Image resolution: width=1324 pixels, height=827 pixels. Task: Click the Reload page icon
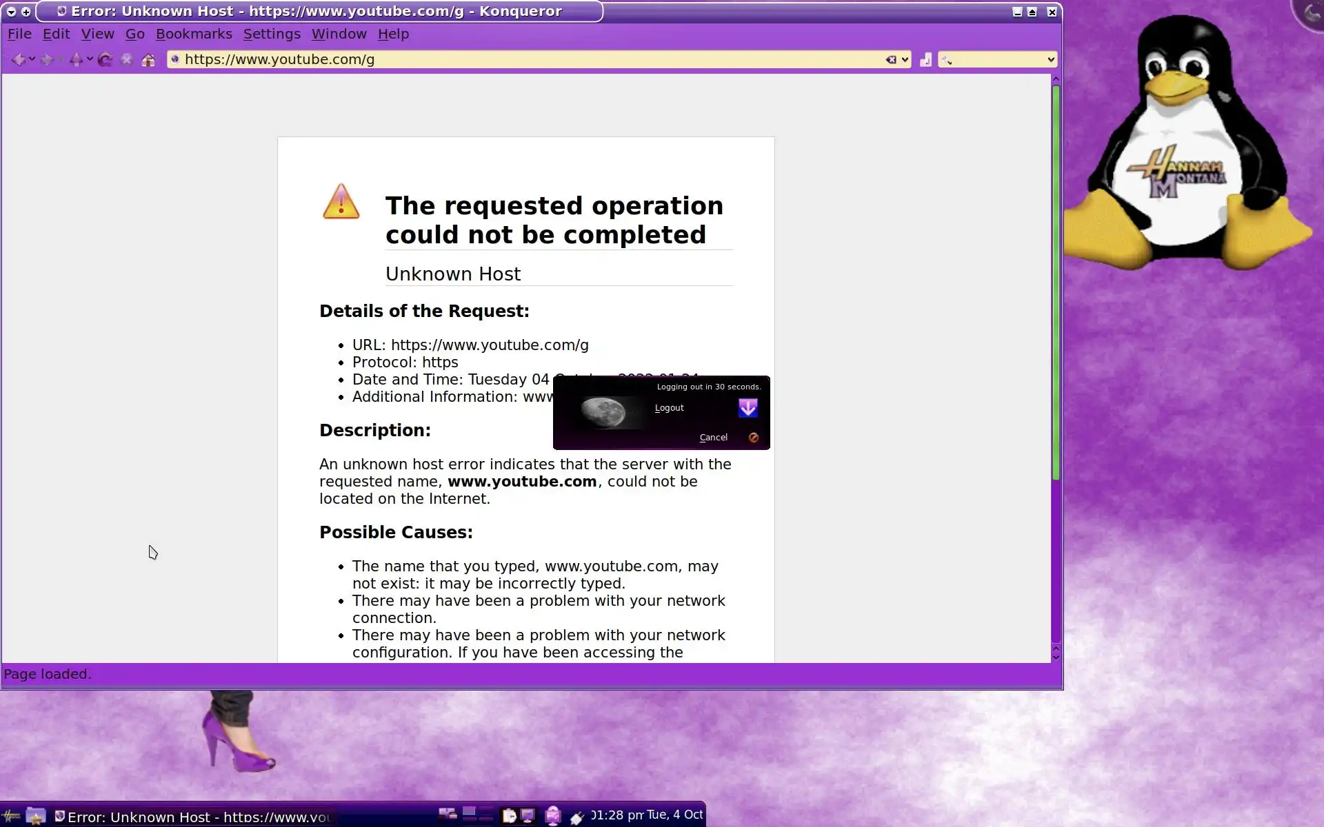tap(105, 60)
